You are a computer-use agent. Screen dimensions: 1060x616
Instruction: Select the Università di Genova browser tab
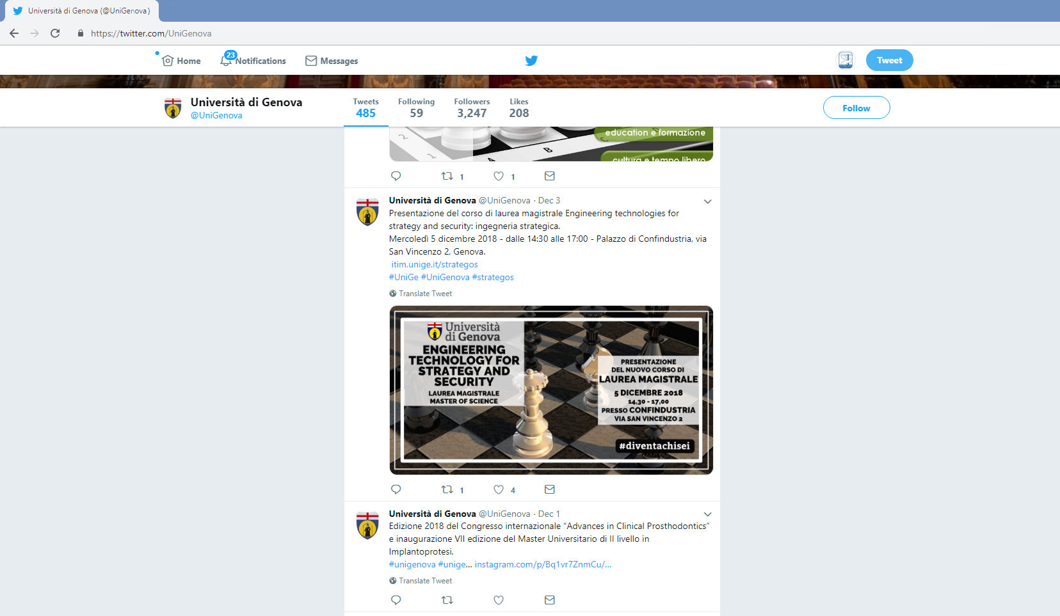tap(82, 11)
